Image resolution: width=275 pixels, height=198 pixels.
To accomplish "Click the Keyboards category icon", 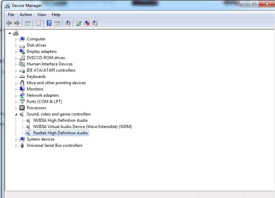I will (22, 77).
